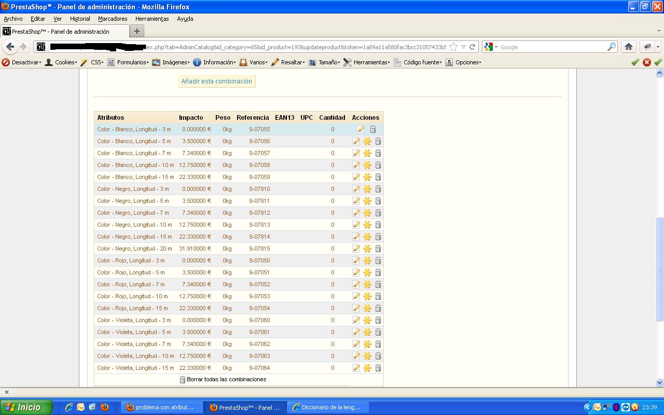Viewport: 664px width, 415px height.
Task: Set Blanco 7 m as default combination
Action: click(367, 153)
